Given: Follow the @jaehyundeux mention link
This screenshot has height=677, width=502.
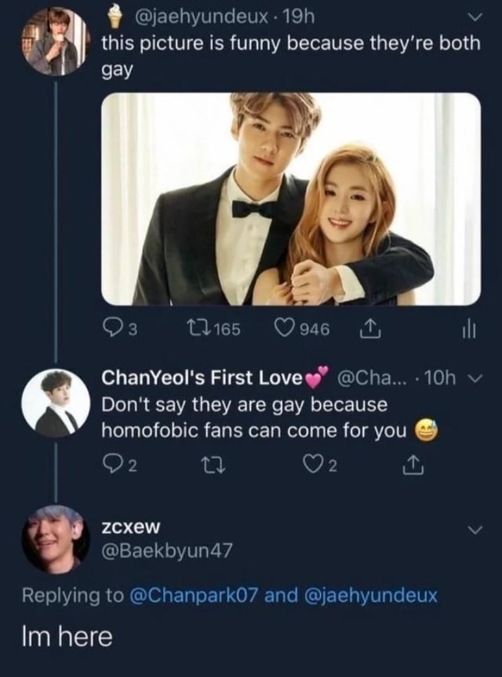Looking at the screenshot, I should coord(365,596).
